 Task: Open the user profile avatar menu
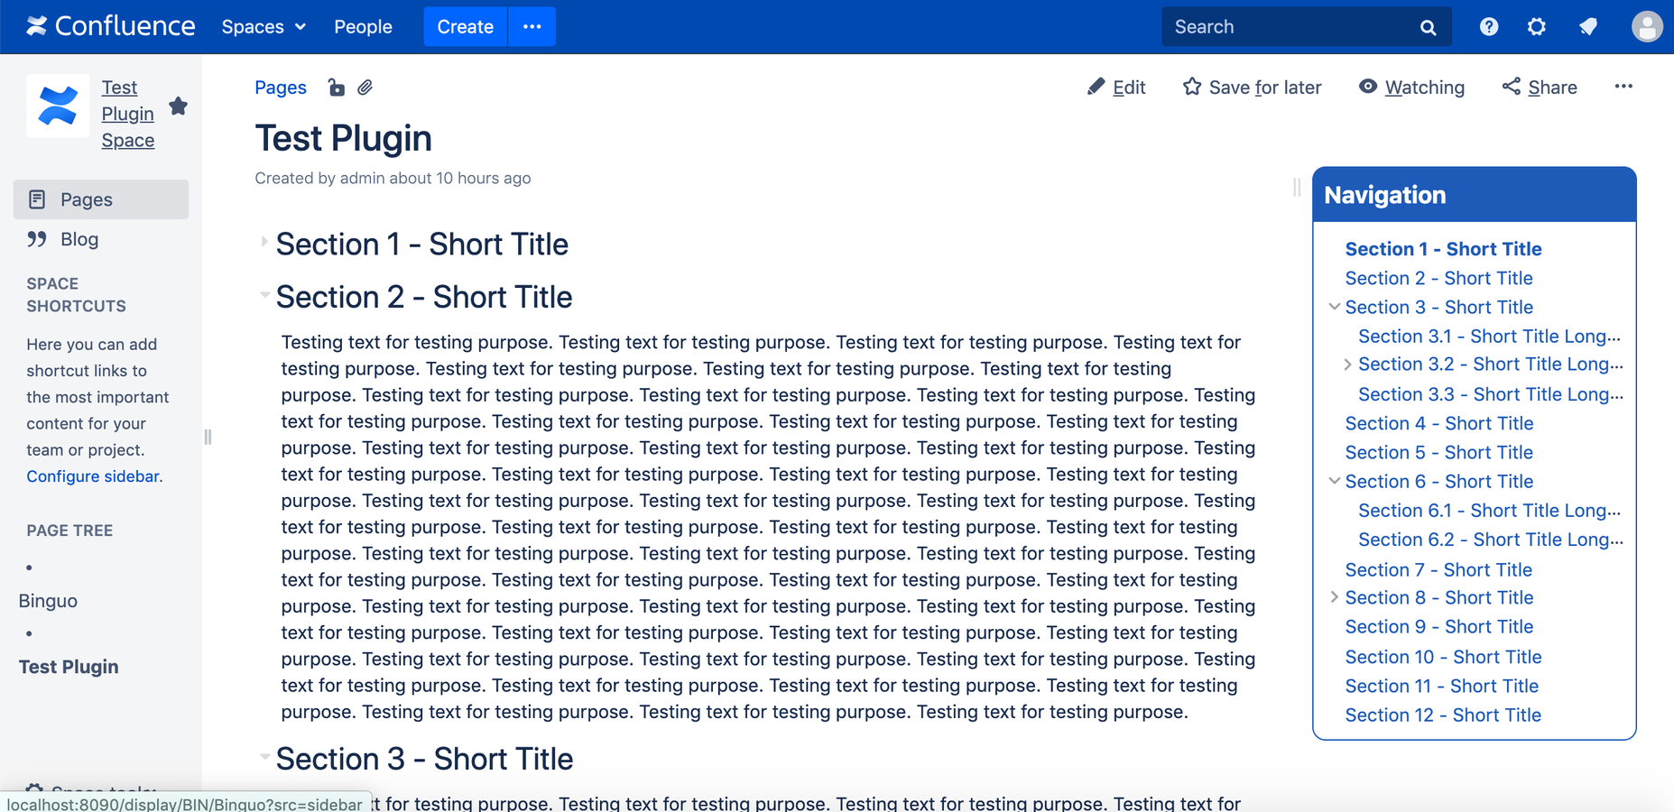pos(1647,27)
